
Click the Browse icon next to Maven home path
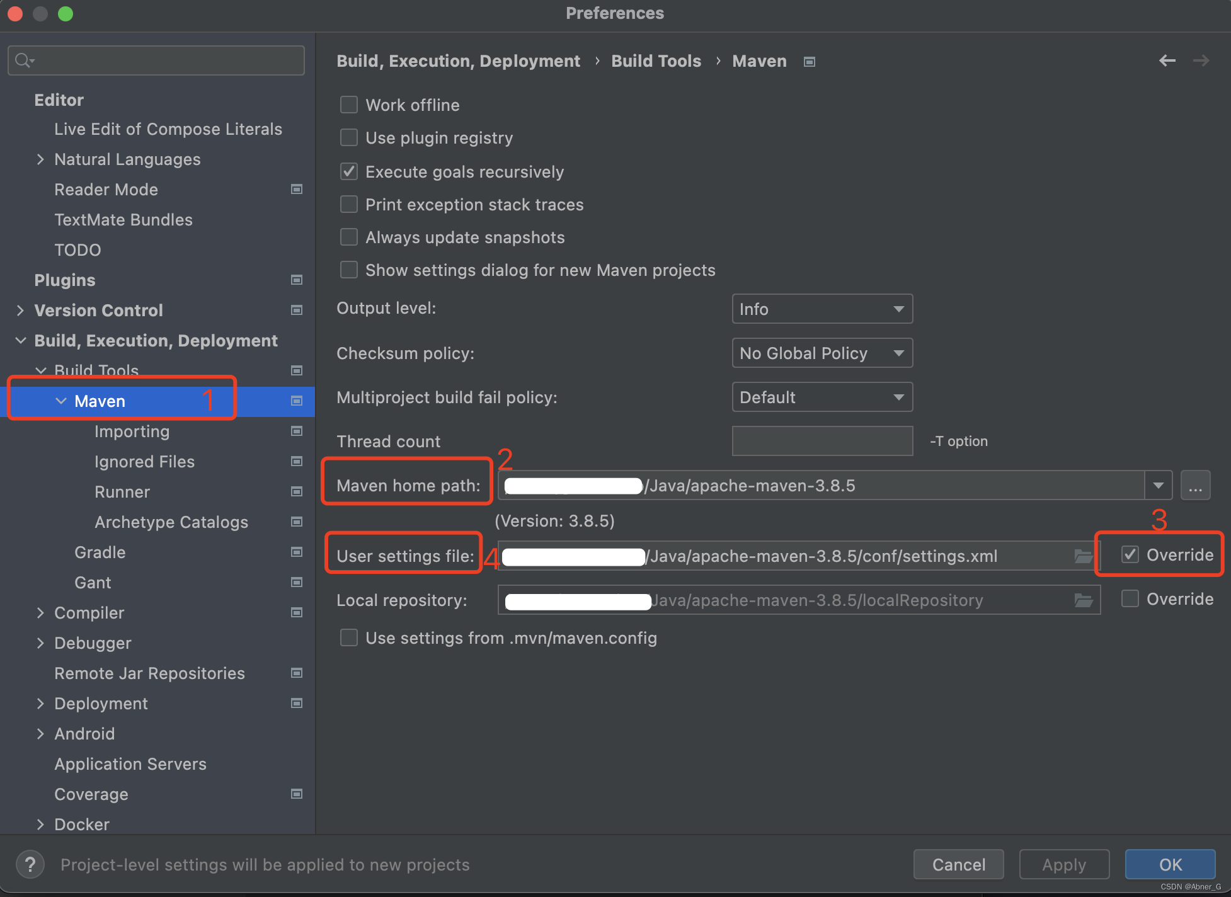[x=1196, y=485]
